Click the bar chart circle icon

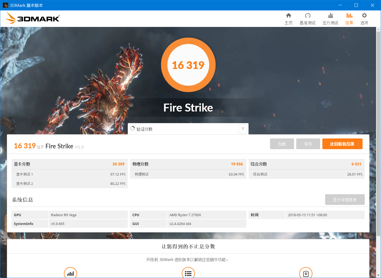(x=70, y=273)
